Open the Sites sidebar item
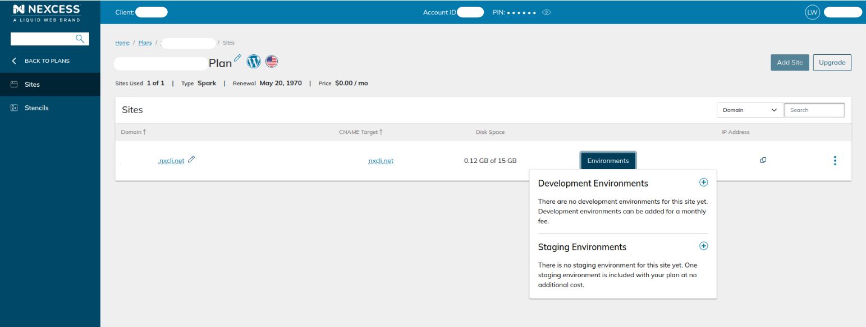866x327 pixels. point(50,85)
